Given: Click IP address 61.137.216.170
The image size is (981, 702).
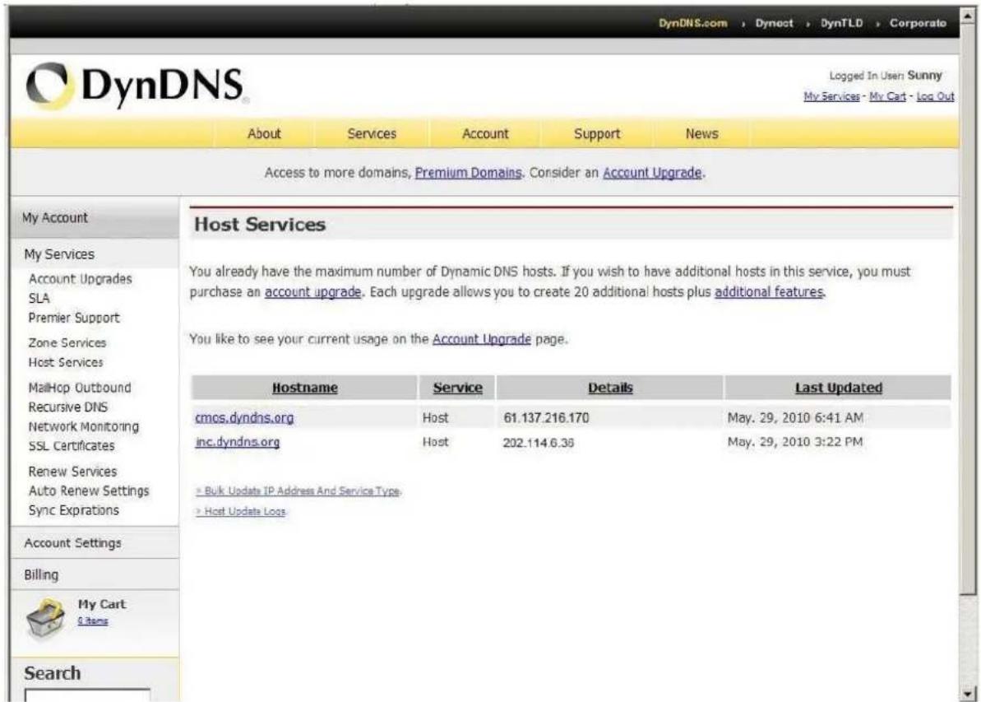Looking at the screenshot, I should 546,418.
